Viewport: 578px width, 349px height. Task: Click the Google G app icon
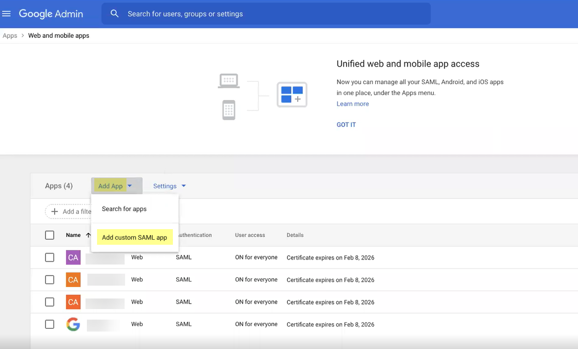pos(73,325)
